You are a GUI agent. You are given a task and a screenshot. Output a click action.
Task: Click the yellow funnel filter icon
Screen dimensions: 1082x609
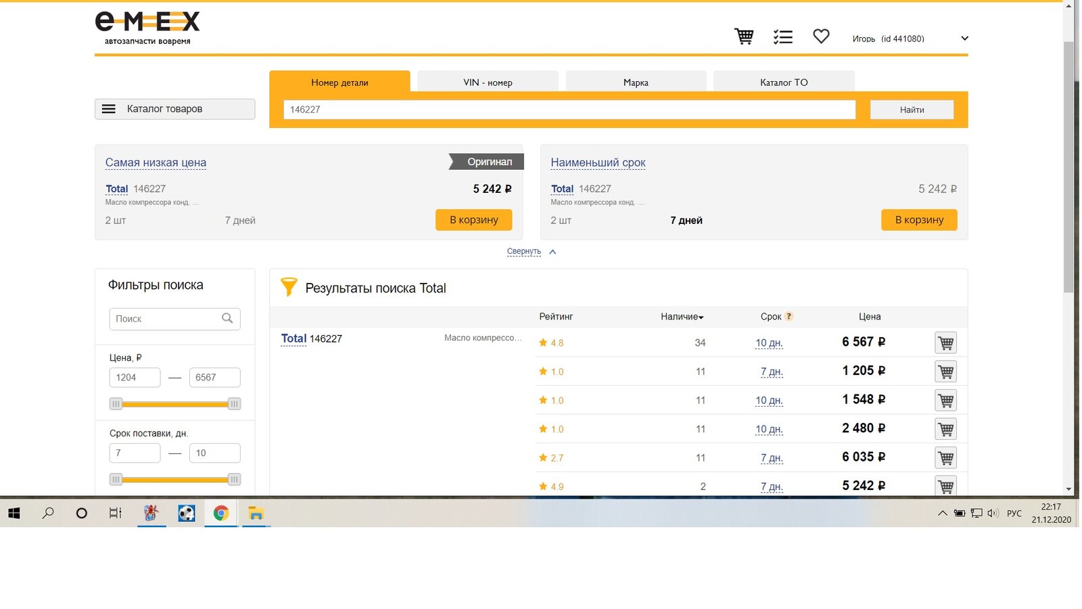click(289, 287)
